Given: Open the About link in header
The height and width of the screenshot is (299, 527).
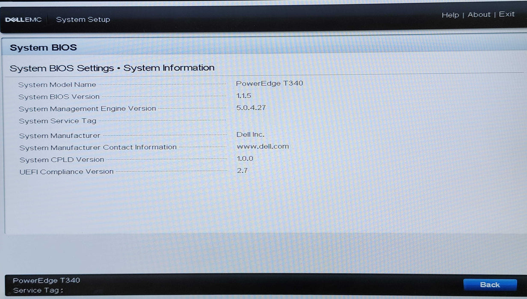Looking at the screenshot, I should point(479,15).
